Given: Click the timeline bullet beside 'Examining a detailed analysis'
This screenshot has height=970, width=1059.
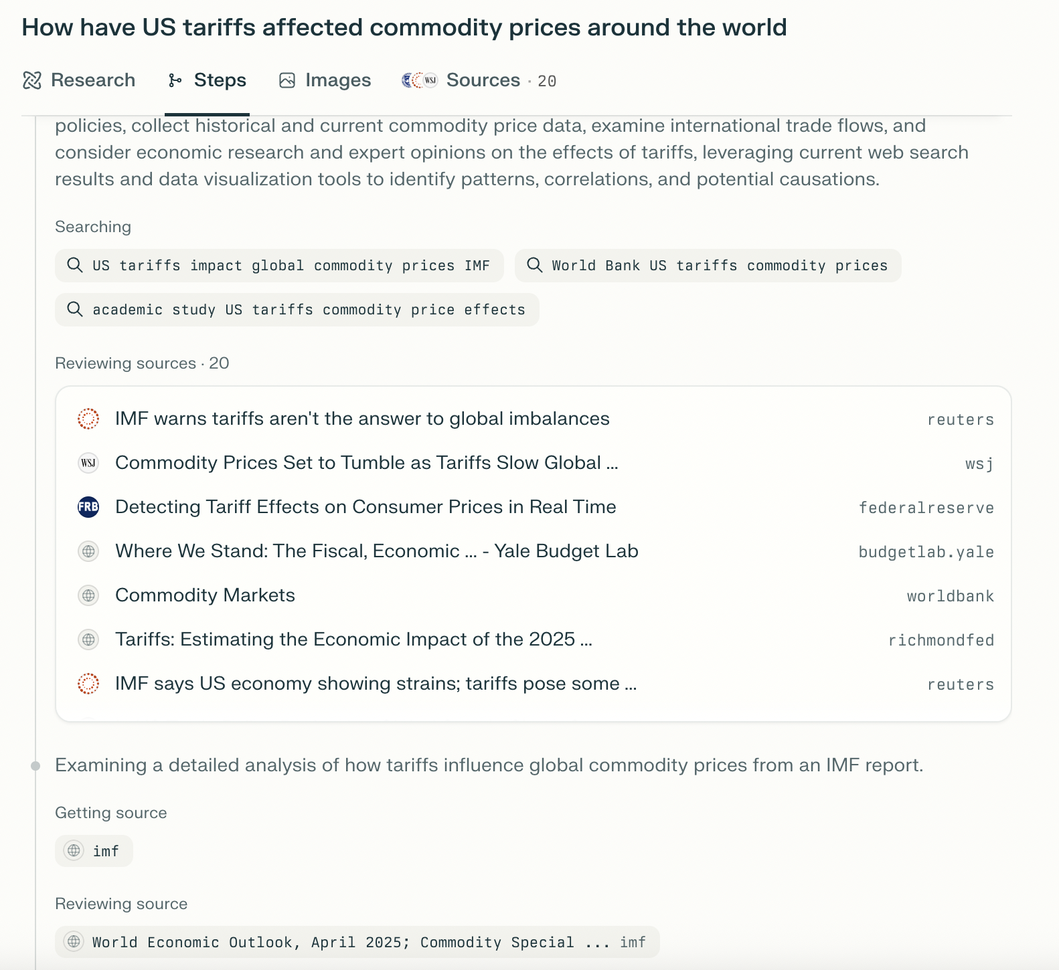Looking at the screenshot, I should [35, 765].
